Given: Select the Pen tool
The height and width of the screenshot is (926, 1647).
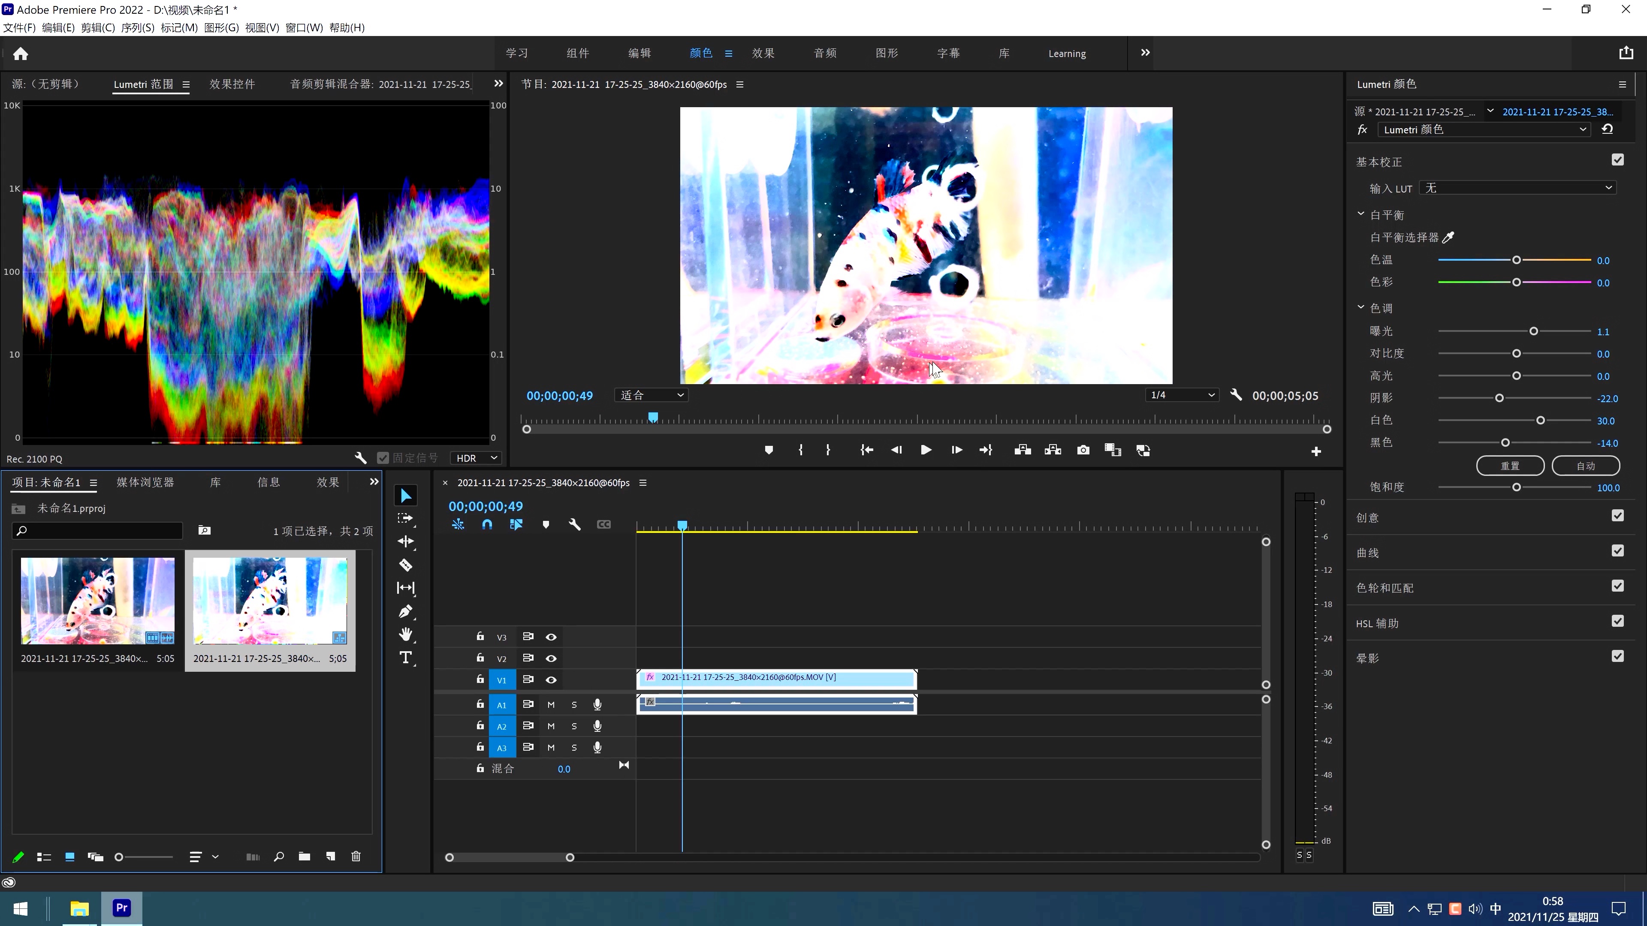Looking at the screenshot, I should click(x=405, y=612).
